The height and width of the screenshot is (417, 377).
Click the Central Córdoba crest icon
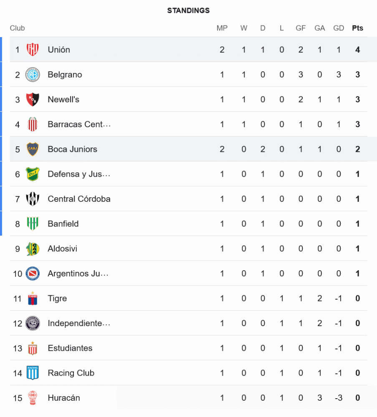(x=33, y=199)
